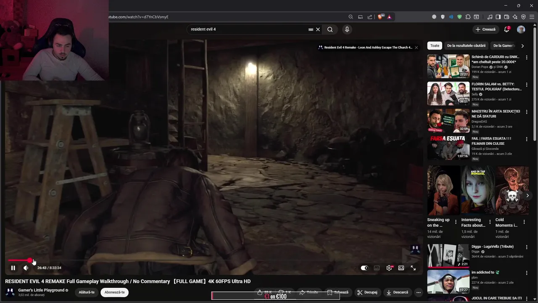Open 'FAIL | FARSA ESUATA' video thumbnail

click(x=448, y=148)
